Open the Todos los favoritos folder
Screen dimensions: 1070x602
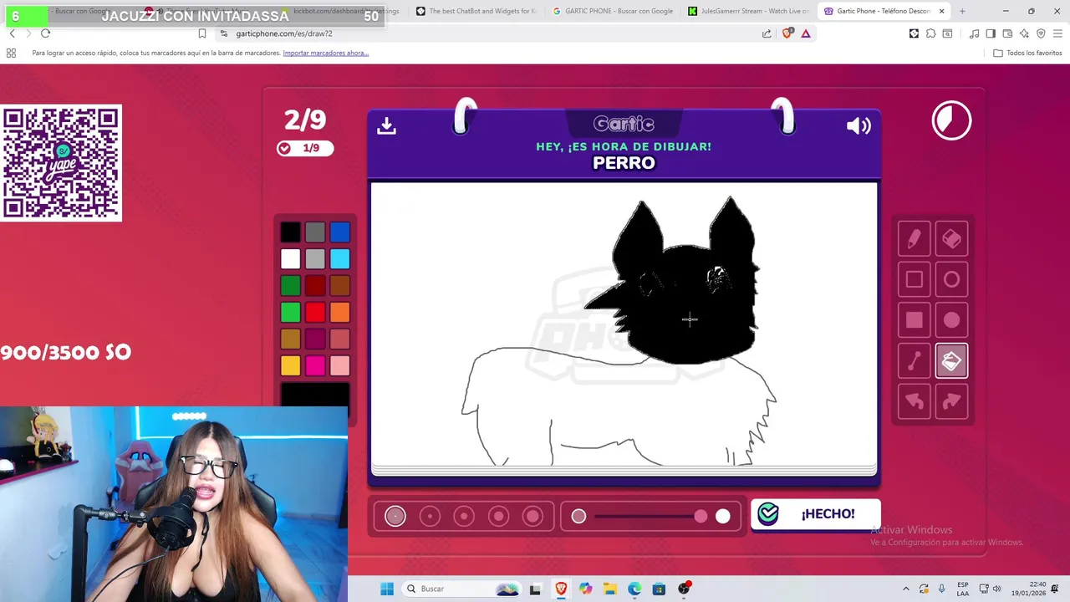(x=1027, y=53)
